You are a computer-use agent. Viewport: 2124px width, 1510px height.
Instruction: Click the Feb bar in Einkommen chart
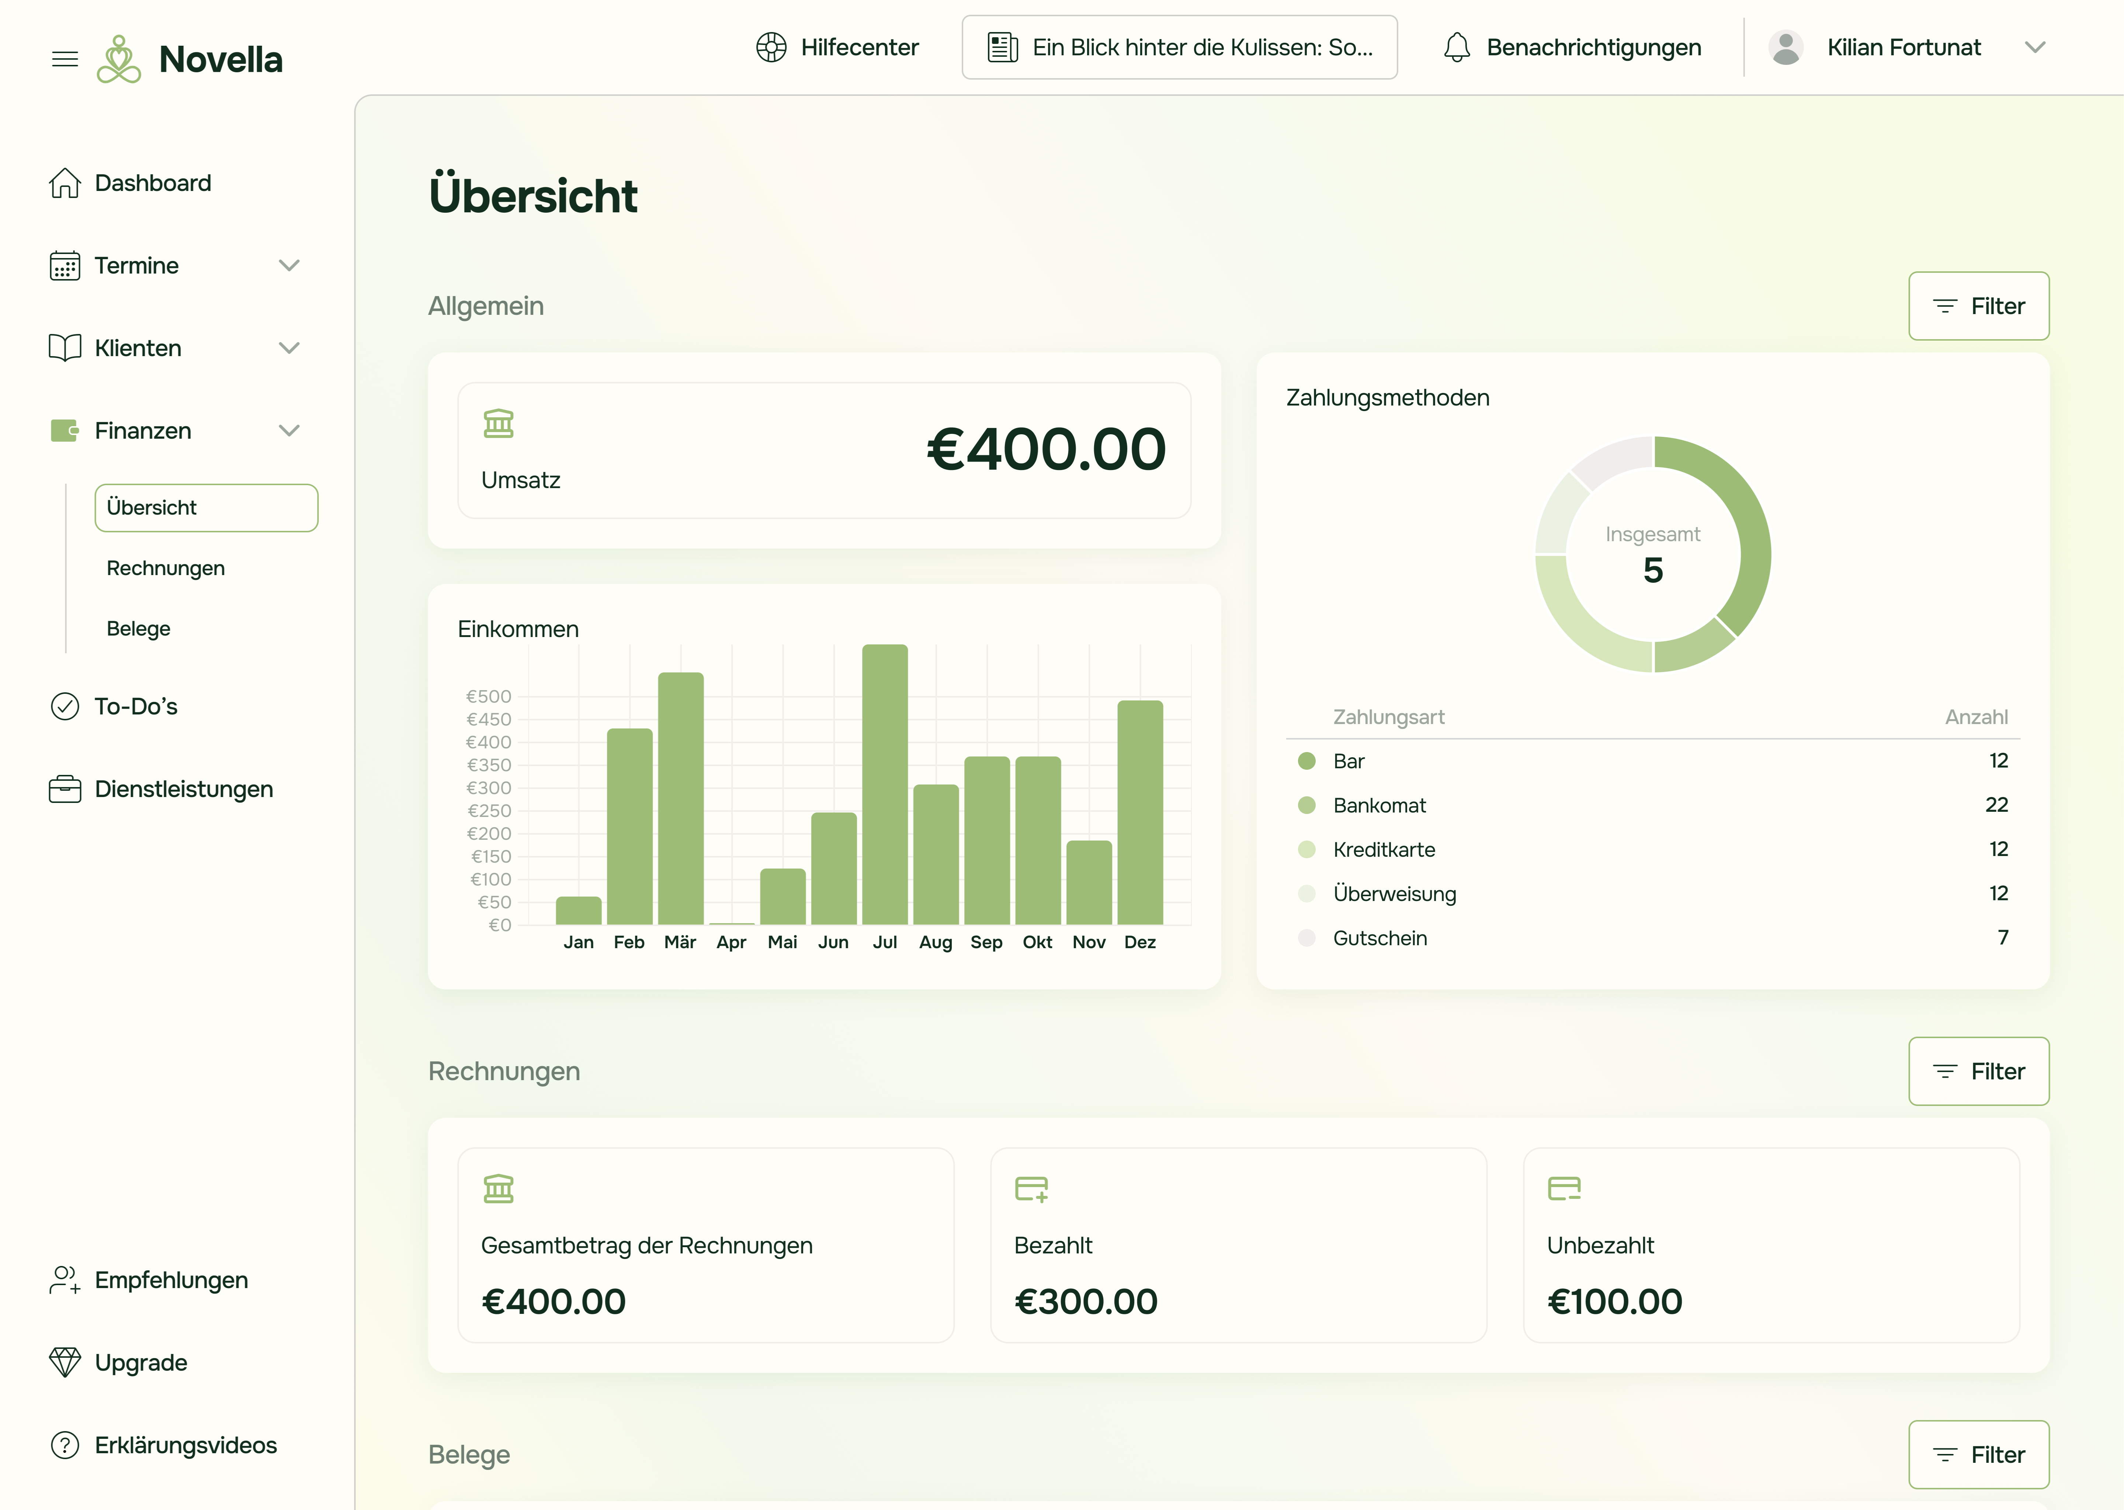pos(629,827)
